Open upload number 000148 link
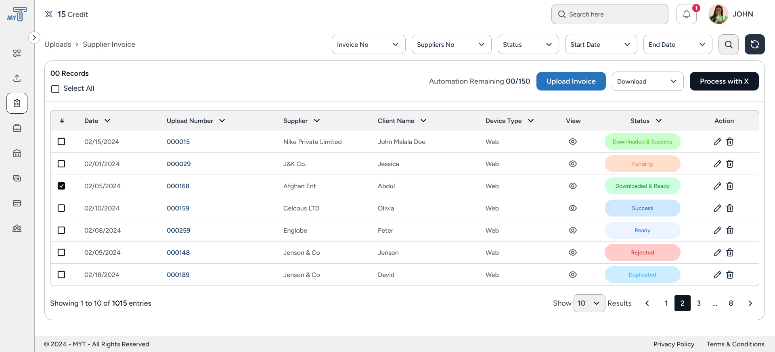The height and width of the screenshot is (352, 775). (178, 252)
